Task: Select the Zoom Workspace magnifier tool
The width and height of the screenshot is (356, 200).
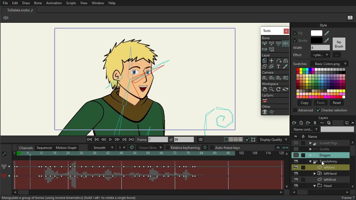Action: click(271, 89)
